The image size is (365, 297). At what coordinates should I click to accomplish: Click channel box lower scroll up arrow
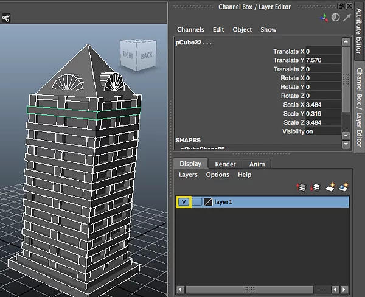(346, 136)
